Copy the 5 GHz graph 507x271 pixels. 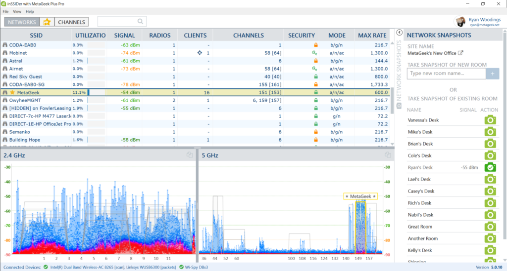pos(388,155)
